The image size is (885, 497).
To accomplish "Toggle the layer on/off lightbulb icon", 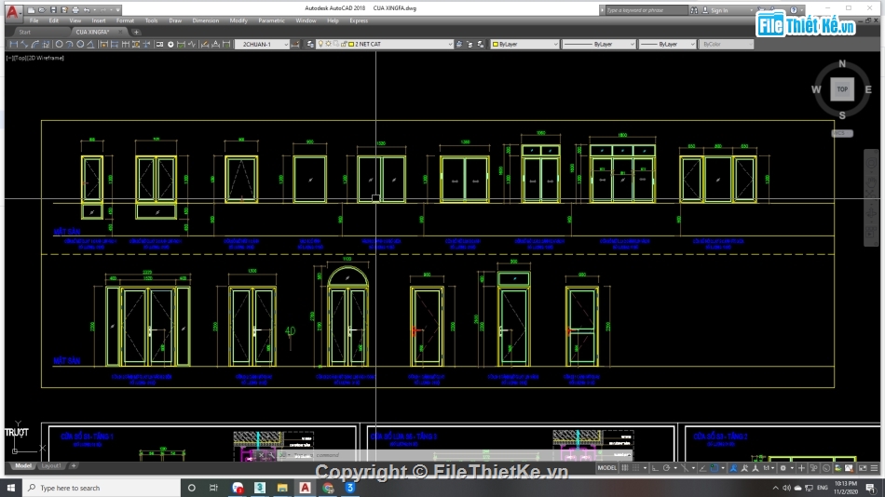I will coord(320,44).
